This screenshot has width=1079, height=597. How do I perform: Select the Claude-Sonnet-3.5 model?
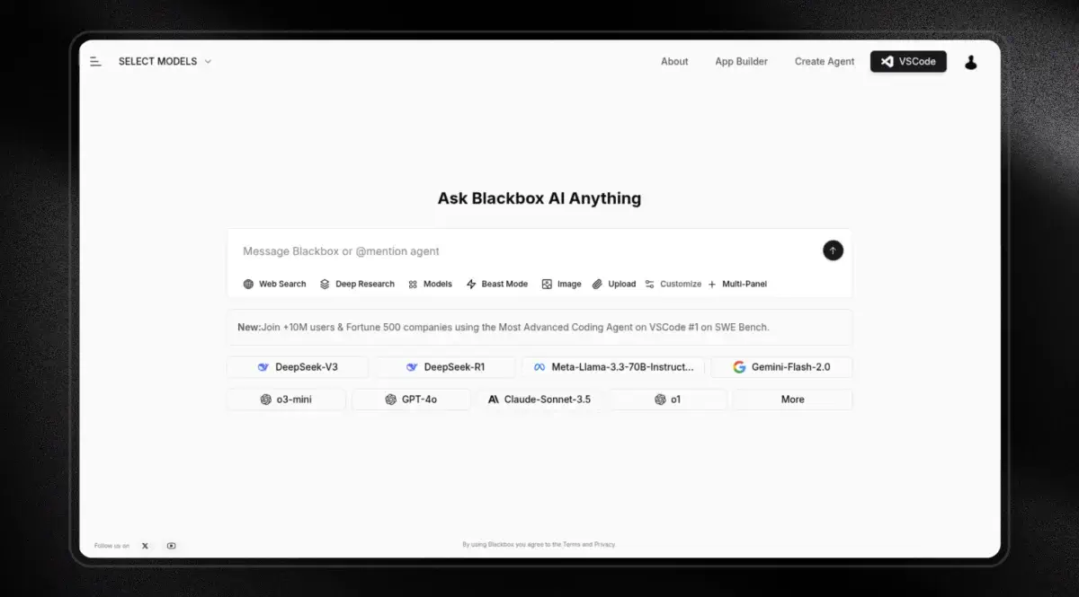(x=539, y=399)
